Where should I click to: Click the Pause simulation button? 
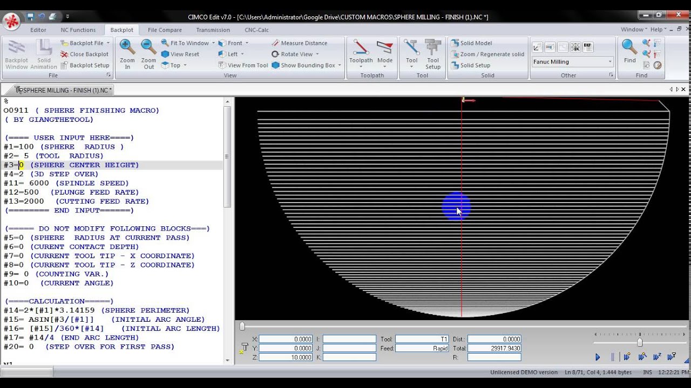(613, 357)
